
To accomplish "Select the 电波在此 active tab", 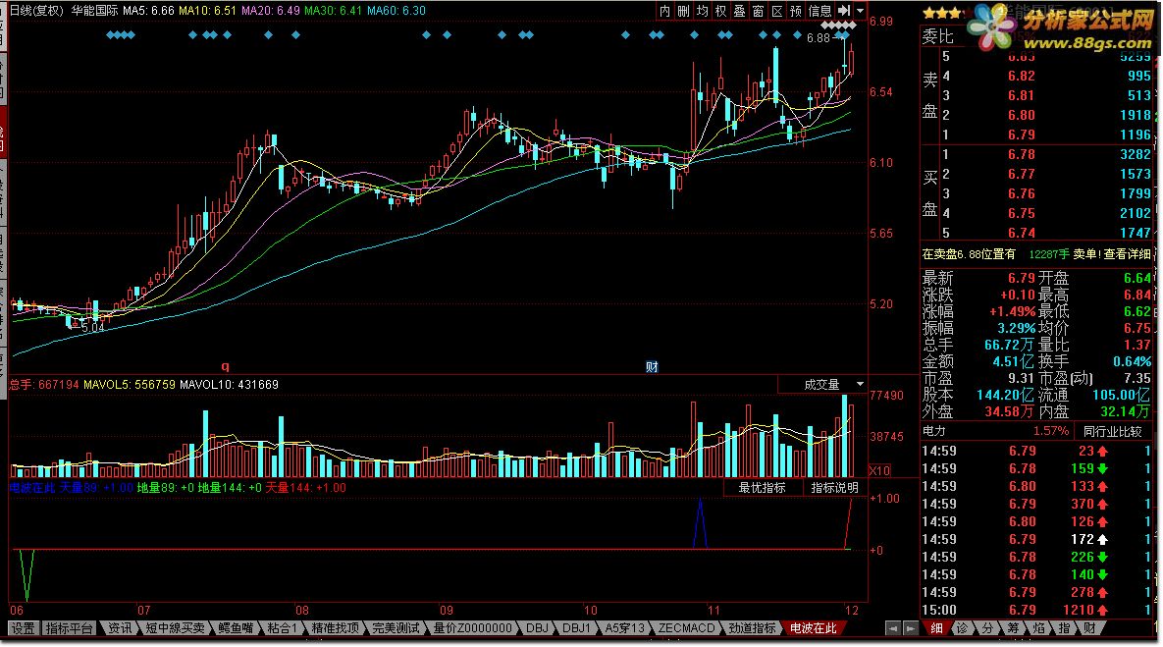I will tap(813, 628).
